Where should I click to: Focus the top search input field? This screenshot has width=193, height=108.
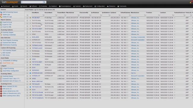click(x=32, y=2)
